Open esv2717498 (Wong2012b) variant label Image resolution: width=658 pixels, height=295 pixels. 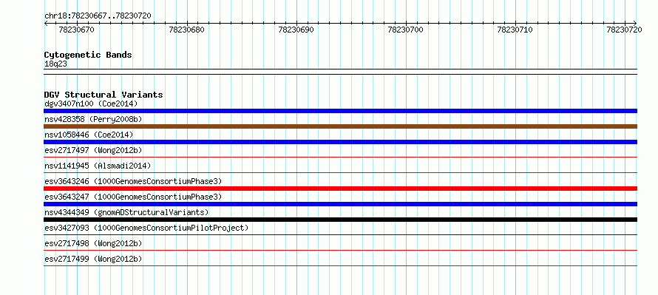coord(93,243)
